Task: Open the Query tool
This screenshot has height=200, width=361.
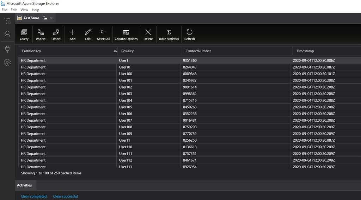Action: pyautogui.click(x=24, y=35)
